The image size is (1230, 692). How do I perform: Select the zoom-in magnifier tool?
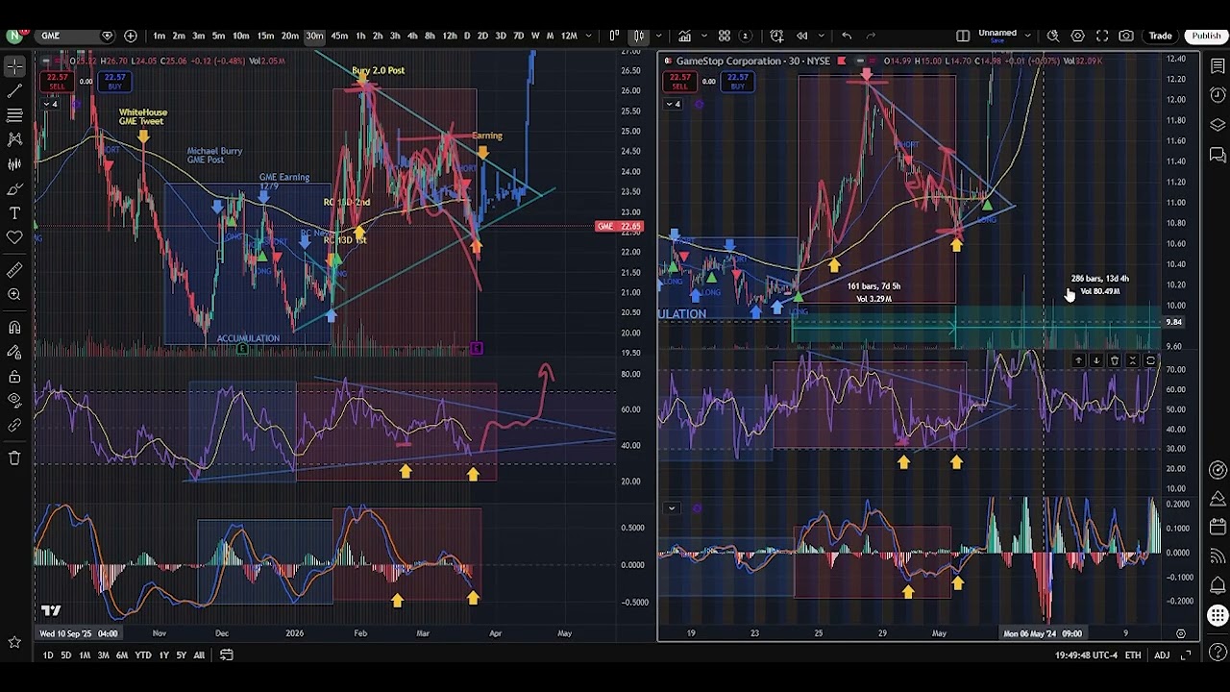point(14,295)
